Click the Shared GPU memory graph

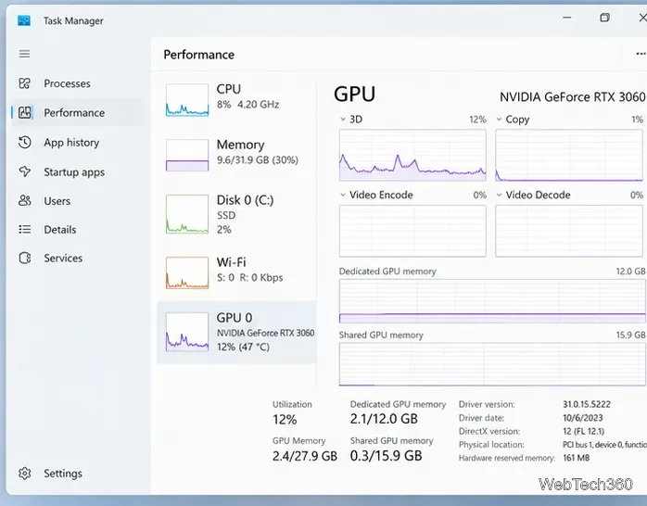[x=492, y=364]
